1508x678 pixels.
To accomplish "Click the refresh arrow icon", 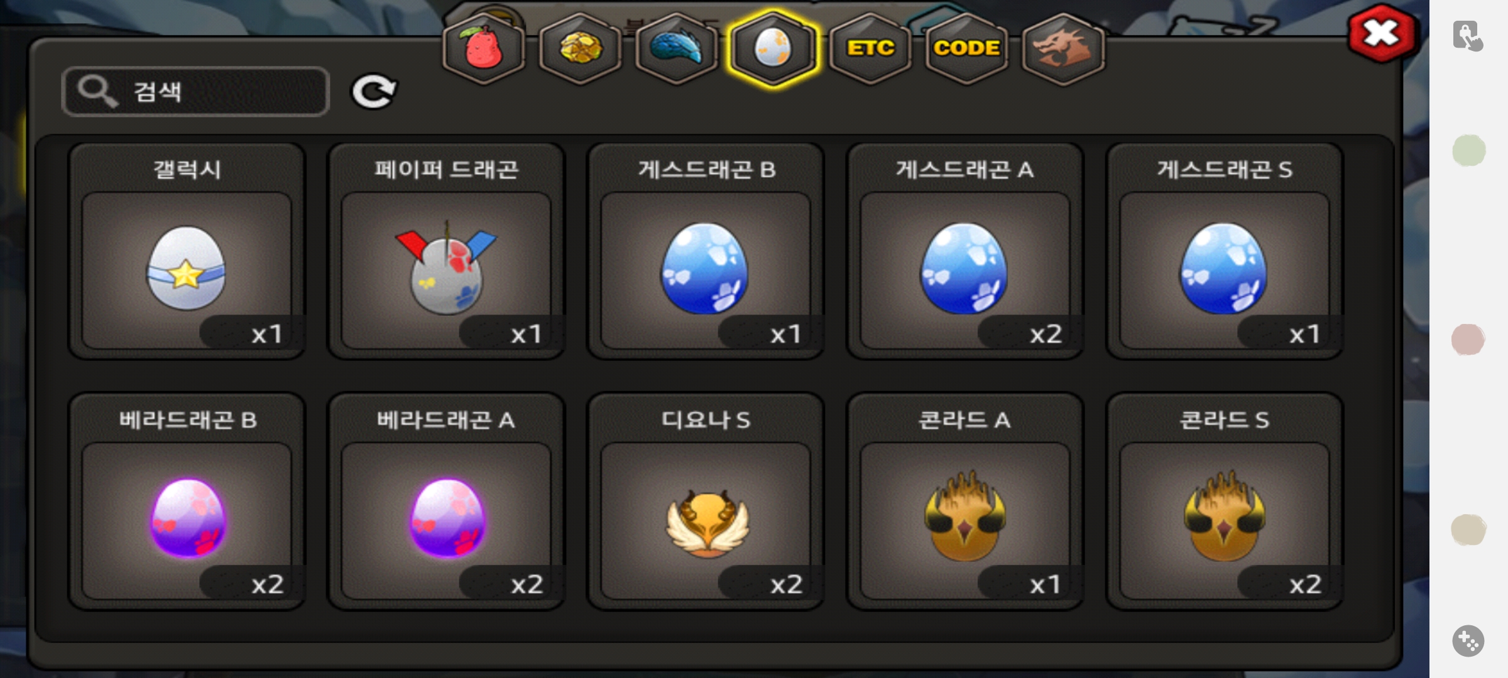I will (373, 92).
